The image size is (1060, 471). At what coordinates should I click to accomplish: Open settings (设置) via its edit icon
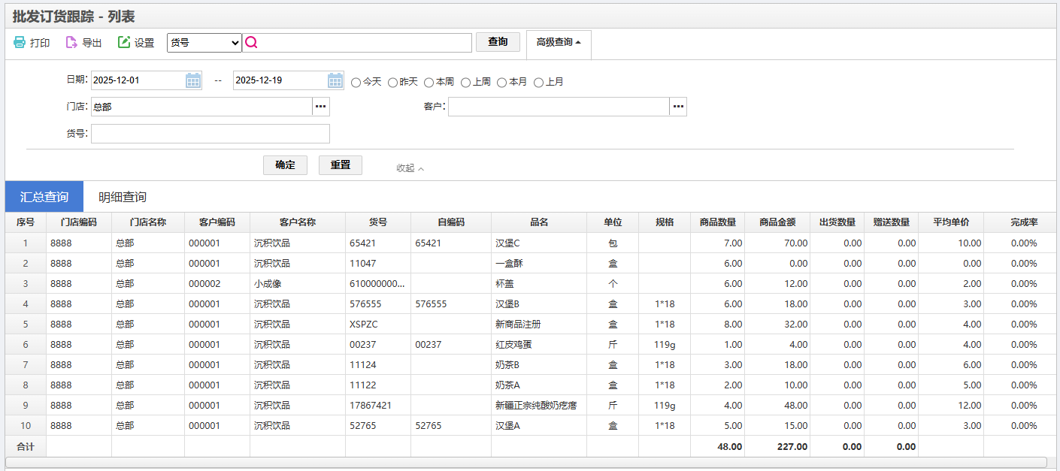point(124,43)
